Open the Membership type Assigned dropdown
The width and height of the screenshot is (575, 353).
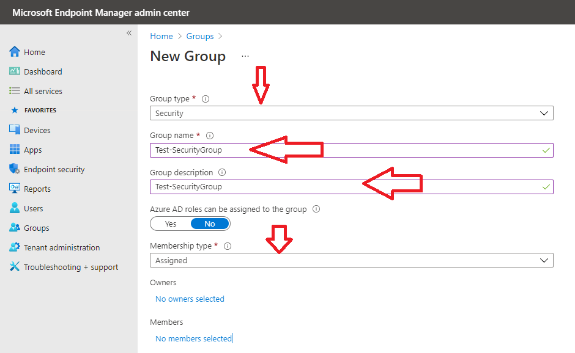pos(351,260)
